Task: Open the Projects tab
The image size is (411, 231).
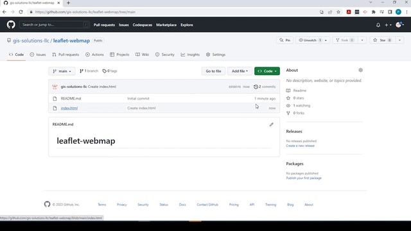Action: click(x=119, y=55)
